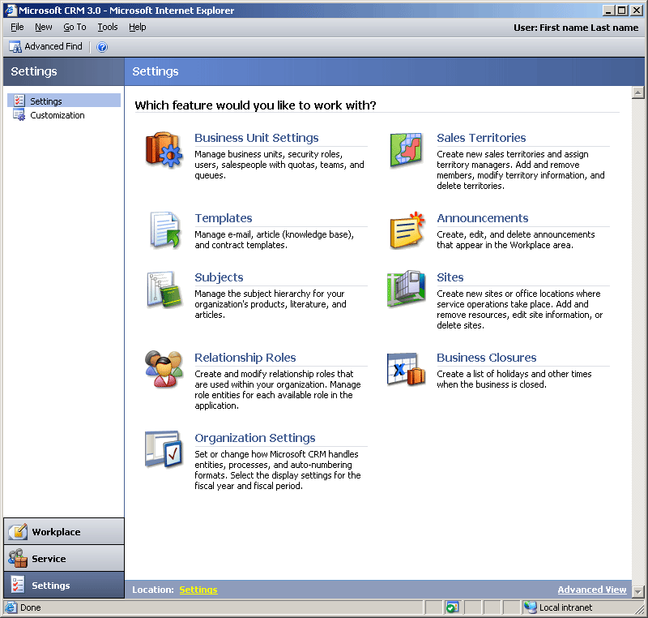Open the Announcements link

pos(482,218)
